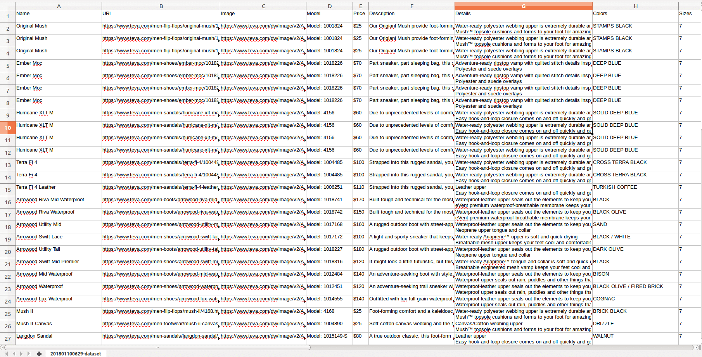
Task: Jump to the last sheet using the navigation arrow
Action: 29,354
